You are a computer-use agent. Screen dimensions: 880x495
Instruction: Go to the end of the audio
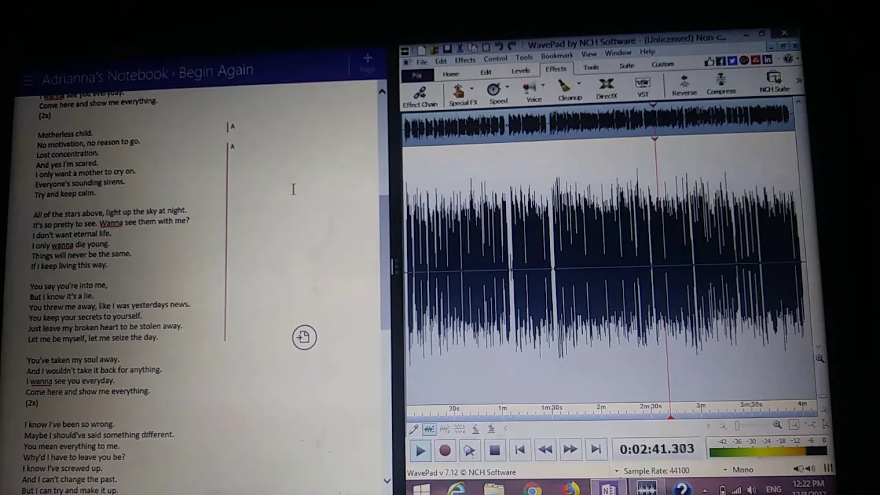[x=595, y=449]
